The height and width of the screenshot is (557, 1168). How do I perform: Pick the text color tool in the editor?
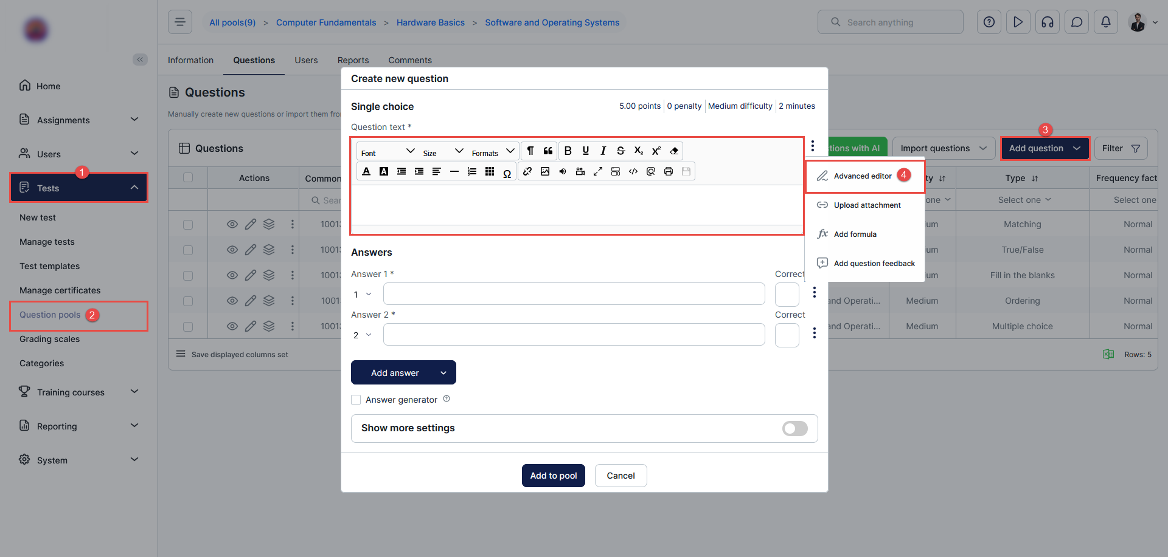point(366,172)
